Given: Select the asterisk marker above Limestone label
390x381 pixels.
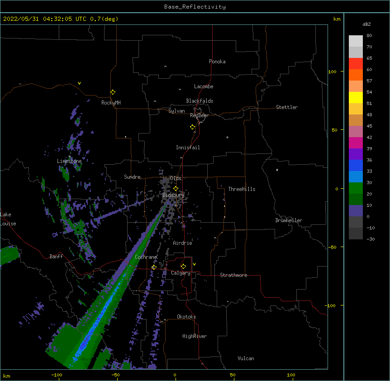Looking at the screenshot, I should [x=69, y=157].
